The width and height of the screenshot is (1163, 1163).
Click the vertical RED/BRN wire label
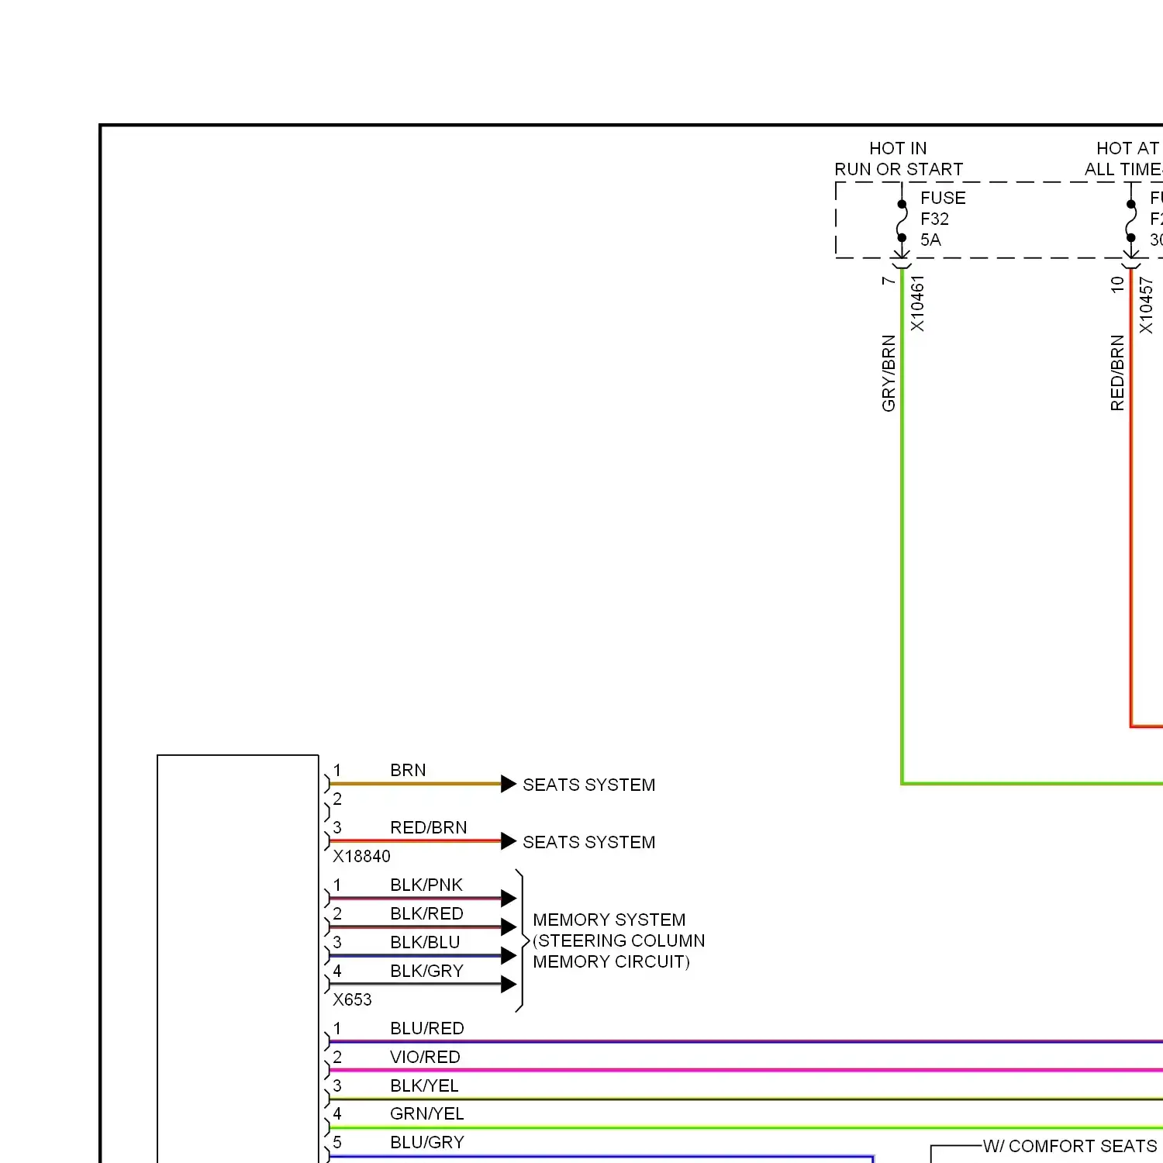click(x=1116, y=373)
